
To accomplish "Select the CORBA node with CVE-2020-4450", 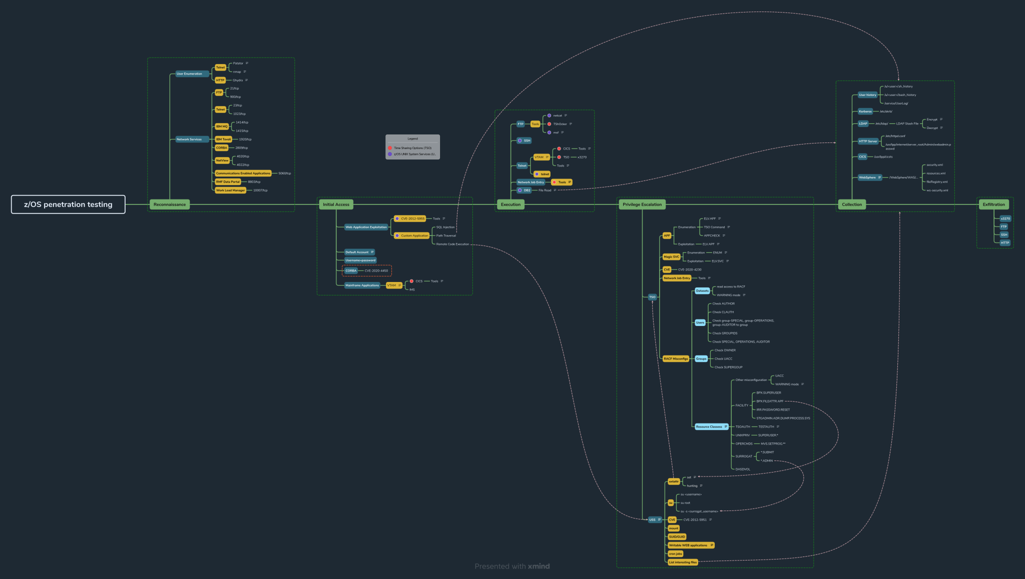I will (351, 270).
